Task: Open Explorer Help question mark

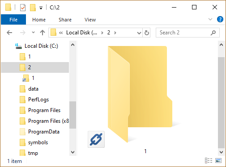Action: pyautogui.click(x=220, y=19)
